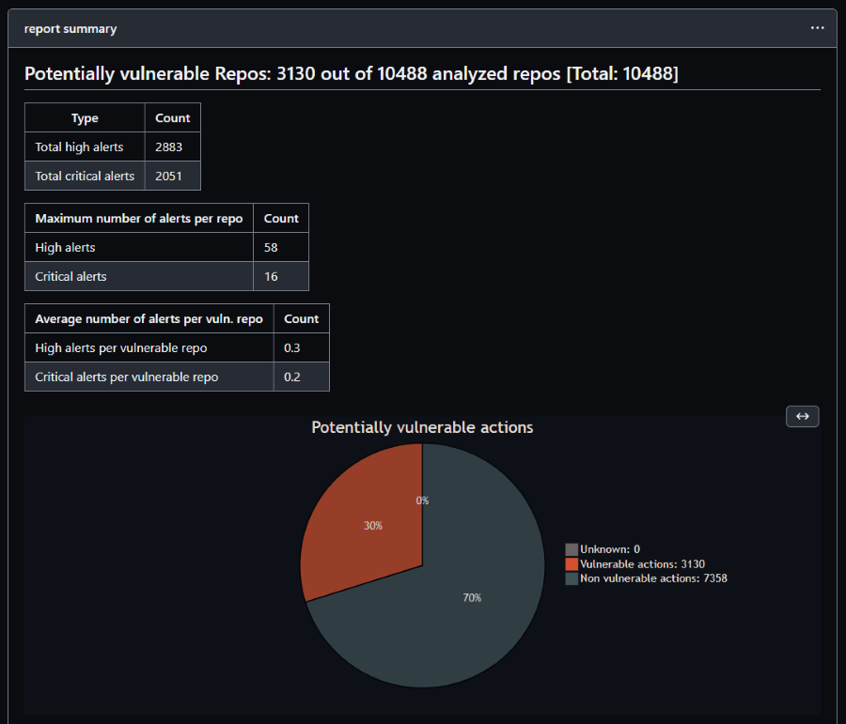Click the 'Total critical alerts' cell
This screenshot has width=846, height=724.
tap(85, 176)
